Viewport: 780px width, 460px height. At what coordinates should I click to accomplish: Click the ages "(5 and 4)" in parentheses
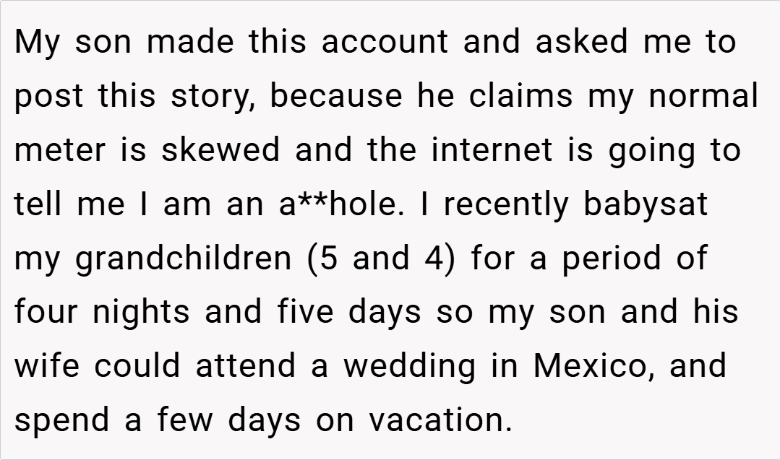pos(381,259)
